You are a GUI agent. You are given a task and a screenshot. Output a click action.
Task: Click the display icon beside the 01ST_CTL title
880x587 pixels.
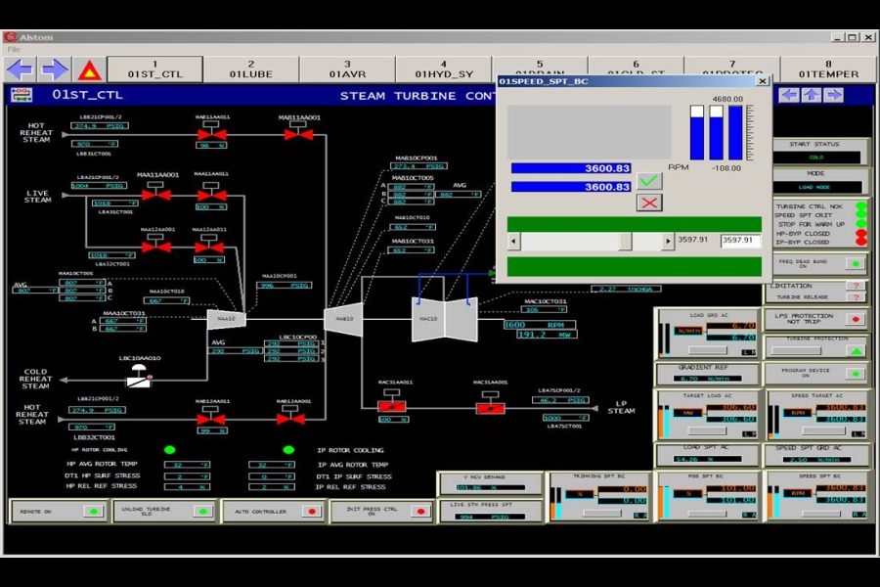click(22, 95)
